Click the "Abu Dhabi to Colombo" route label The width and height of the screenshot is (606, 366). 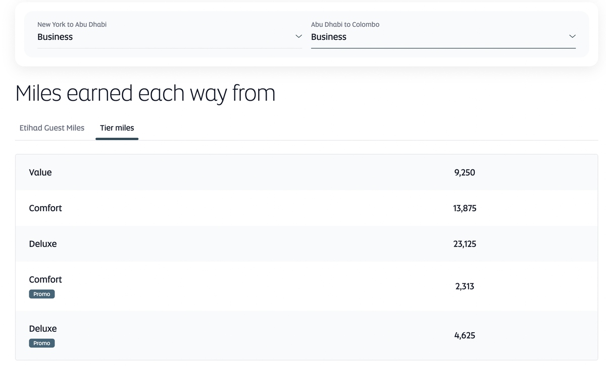point(345,24)
